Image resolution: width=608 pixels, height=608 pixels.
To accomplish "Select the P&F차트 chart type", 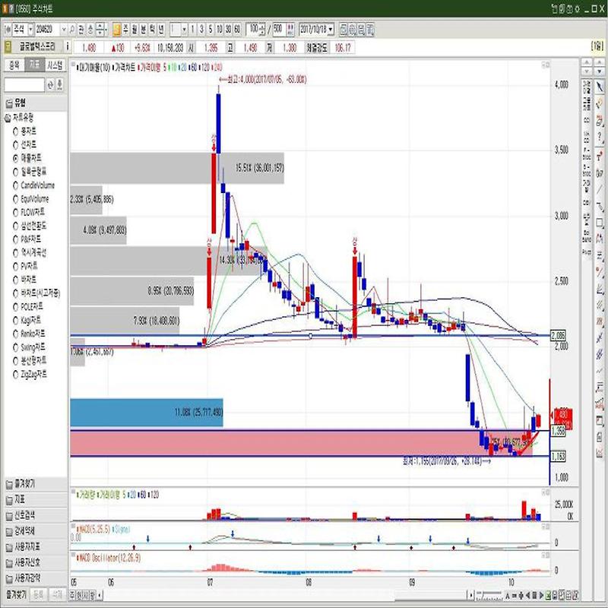I will 27,239.
